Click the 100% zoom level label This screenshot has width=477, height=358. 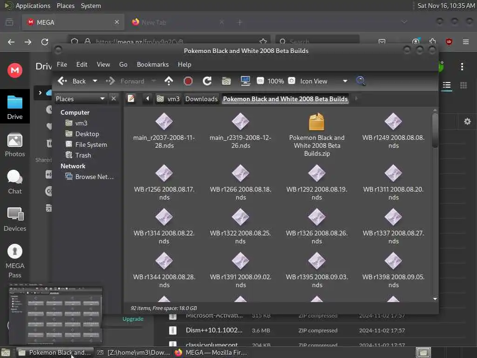(276, 81)
